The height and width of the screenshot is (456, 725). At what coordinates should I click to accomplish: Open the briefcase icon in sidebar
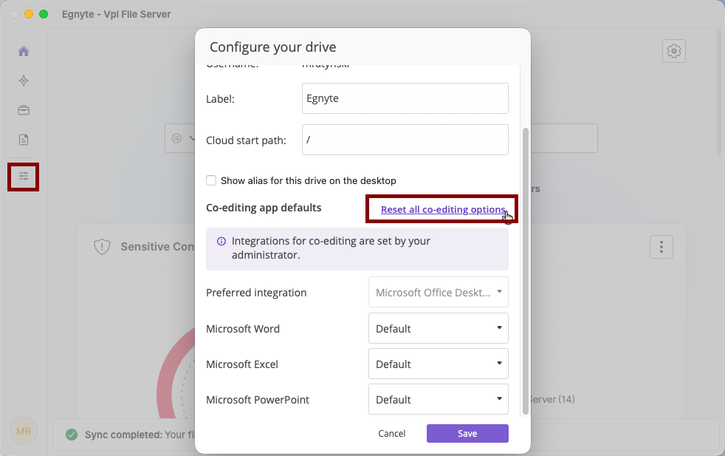(24, 110)
